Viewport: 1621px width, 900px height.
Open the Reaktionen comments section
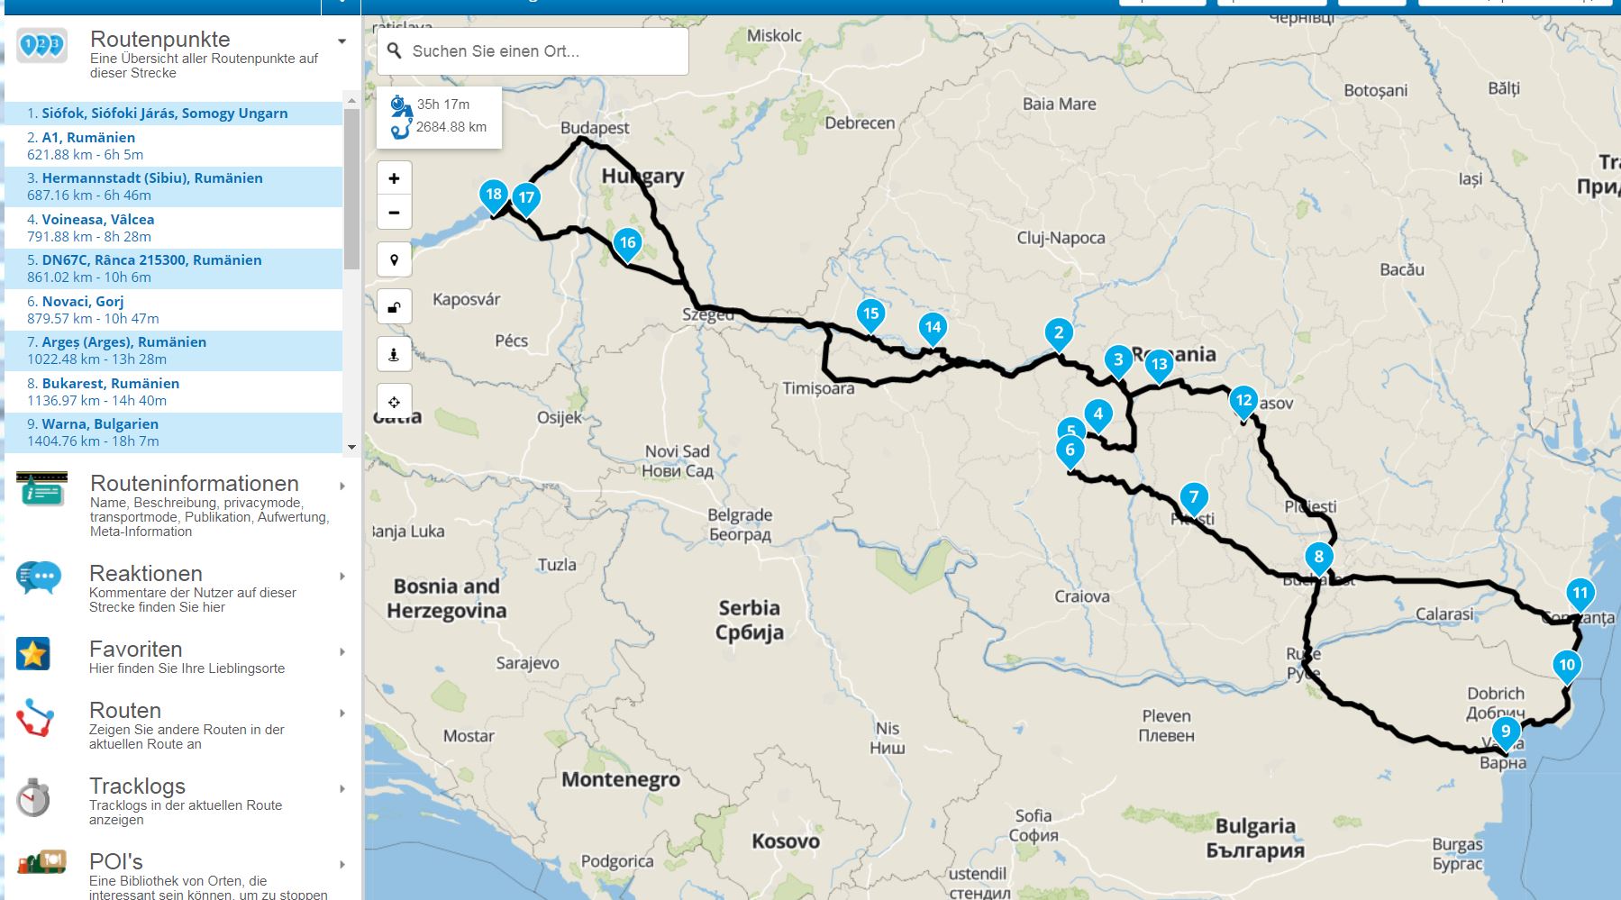(146, 574)
